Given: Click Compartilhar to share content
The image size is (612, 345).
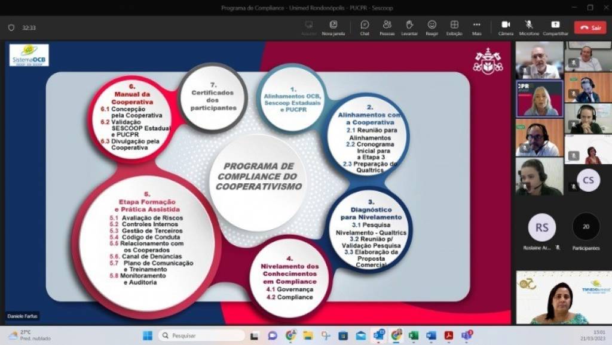Looking at the screenshot, I should click(x=555, y=27).
